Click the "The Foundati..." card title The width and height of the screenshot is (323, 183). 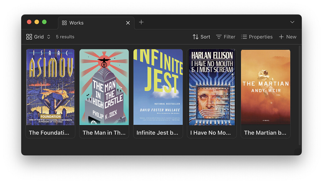point(49,133)
